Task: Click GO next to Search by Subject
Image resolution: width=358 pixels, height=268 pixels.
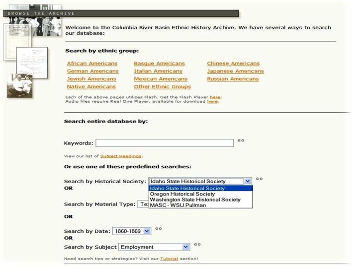Action: (197, 244)
